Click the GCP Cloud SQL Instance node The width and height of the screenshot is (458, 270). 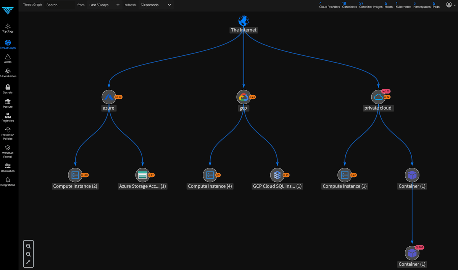coord(277,175)
